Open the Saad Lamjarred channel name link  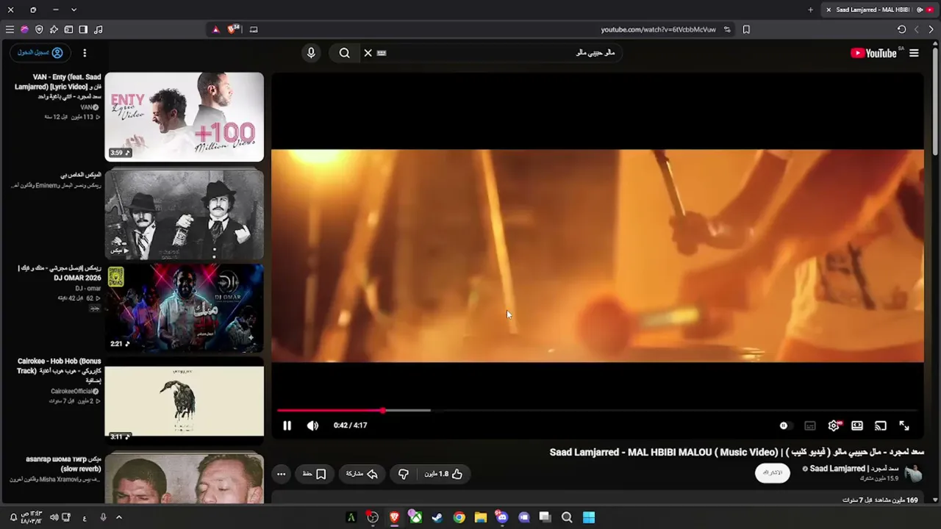pyautogui.click(x=854, y=468)
